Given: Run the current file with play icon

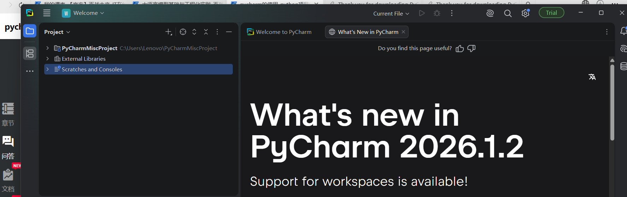Looking at the screenshot, I should tap(422, 13).
